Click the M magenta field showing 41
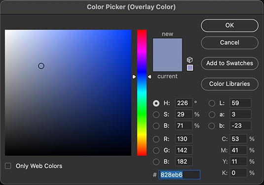Image resolution: width=264 pixels, height=185 pixels. pos(238,150)
